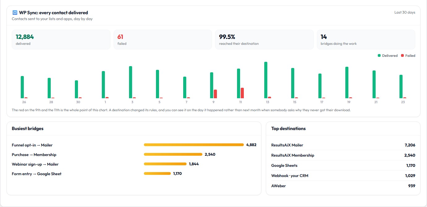
Task: Click the green delivered bar for day 23
Action: point(401,87)
